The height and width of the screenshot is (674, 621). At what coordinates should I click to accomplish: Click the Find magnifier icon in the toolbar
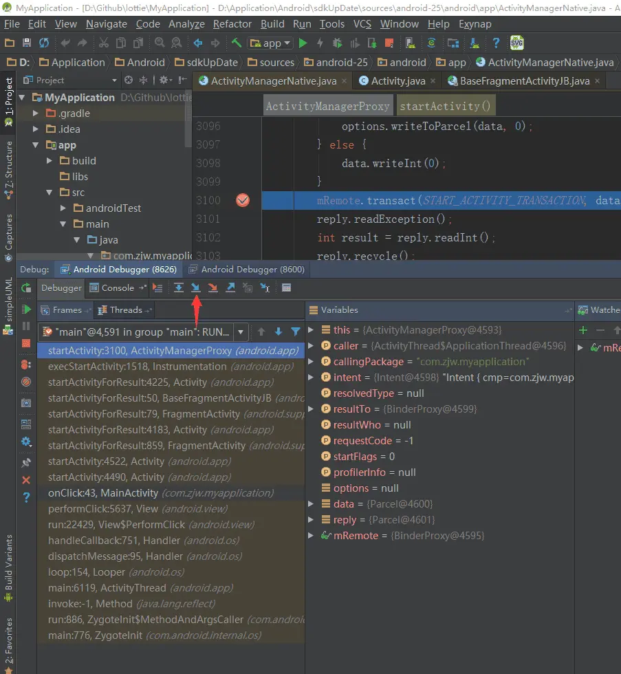click(160, 43)
